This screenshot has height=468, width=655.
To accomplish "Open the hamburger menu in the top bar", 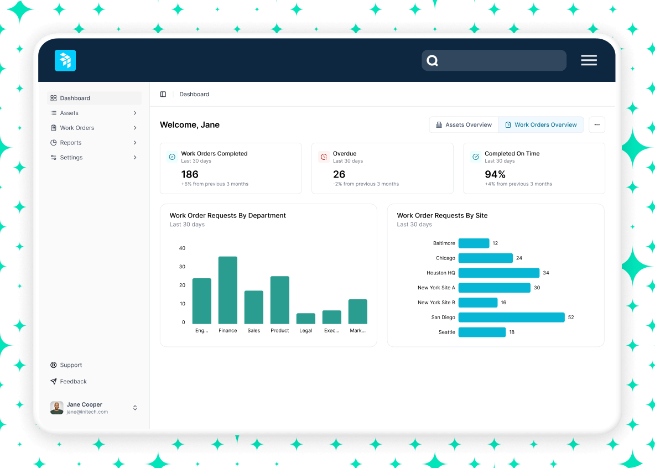I will coord(589,60).
